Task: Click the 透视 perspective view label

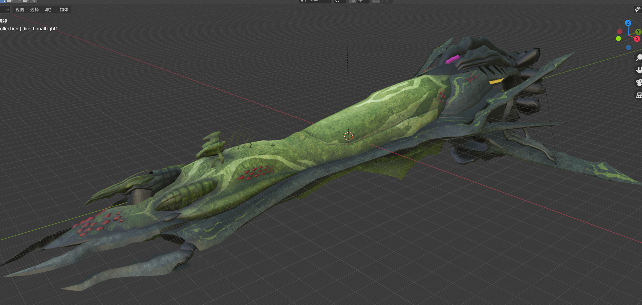Action: [x=3, y=21]
